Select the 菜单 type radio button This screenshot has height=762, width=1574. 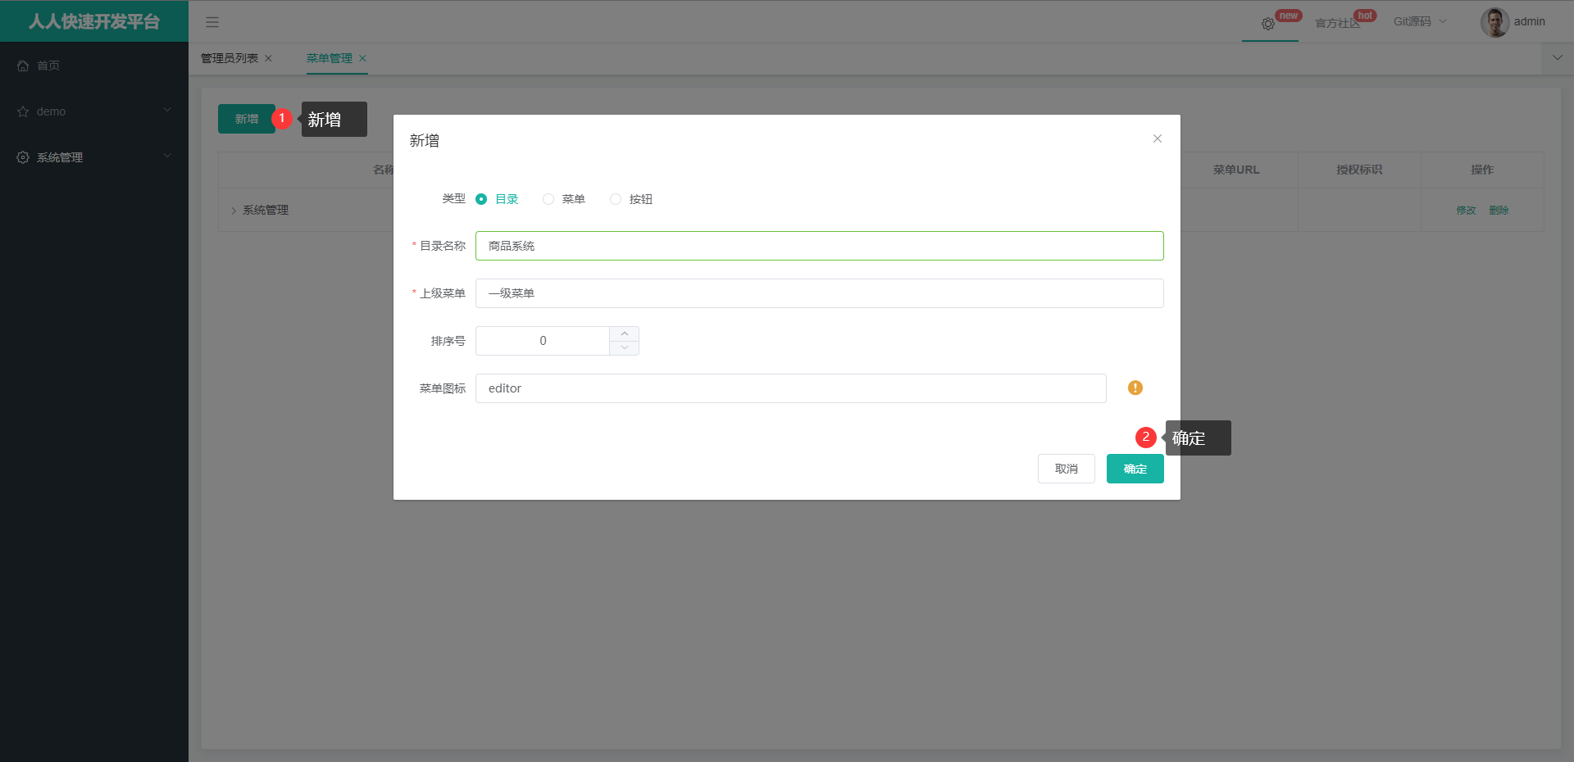tap(548, 199)
